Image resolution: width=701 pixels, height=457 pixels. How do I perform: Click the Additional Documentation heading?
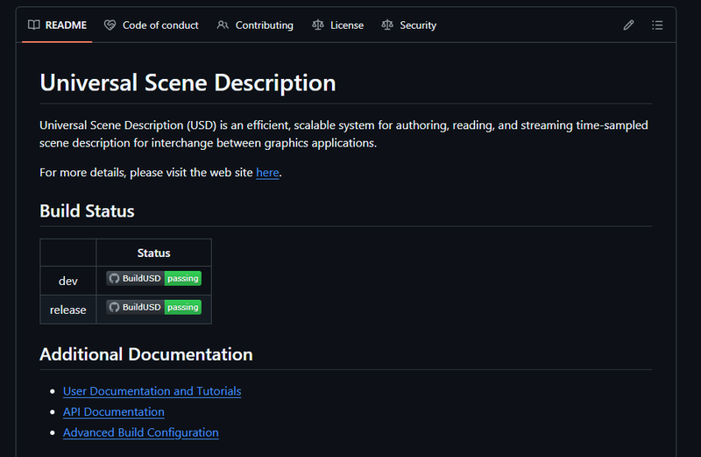coord(146,354)
